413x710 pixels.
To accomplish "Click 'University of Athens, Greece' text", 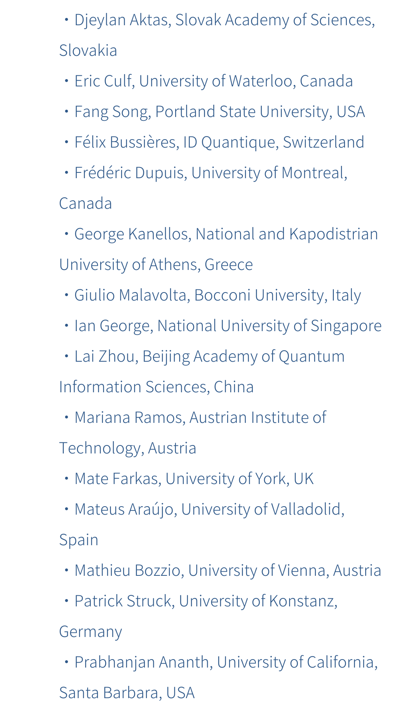I will click(x=156, y=265).
